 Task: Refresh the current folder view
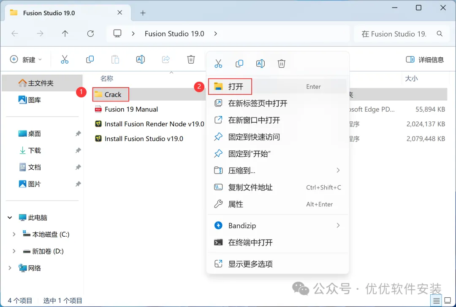tap(90, 34)
